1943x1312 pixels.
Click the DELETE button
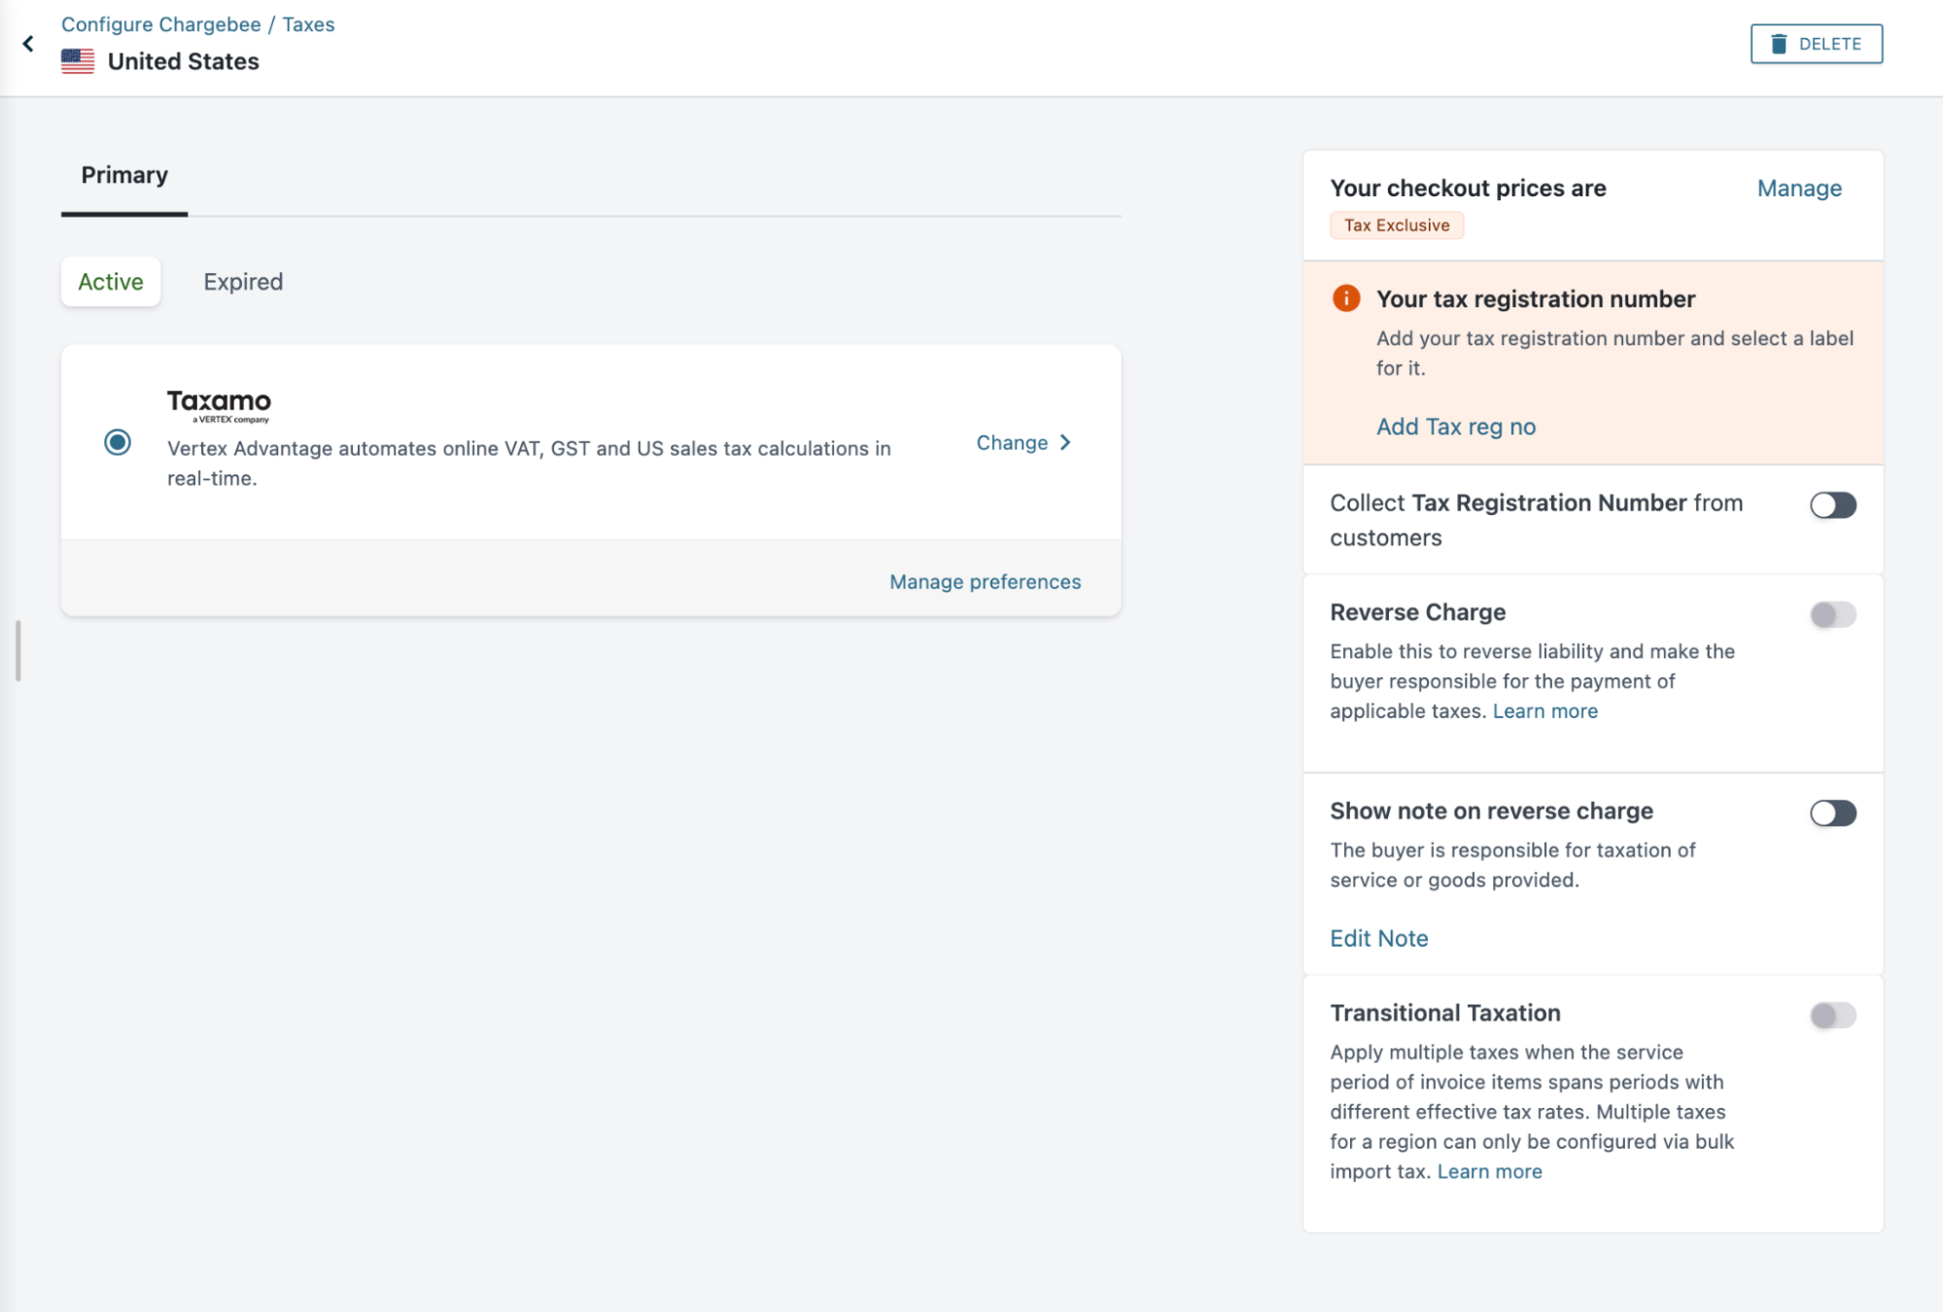[x=1816, y=44]
